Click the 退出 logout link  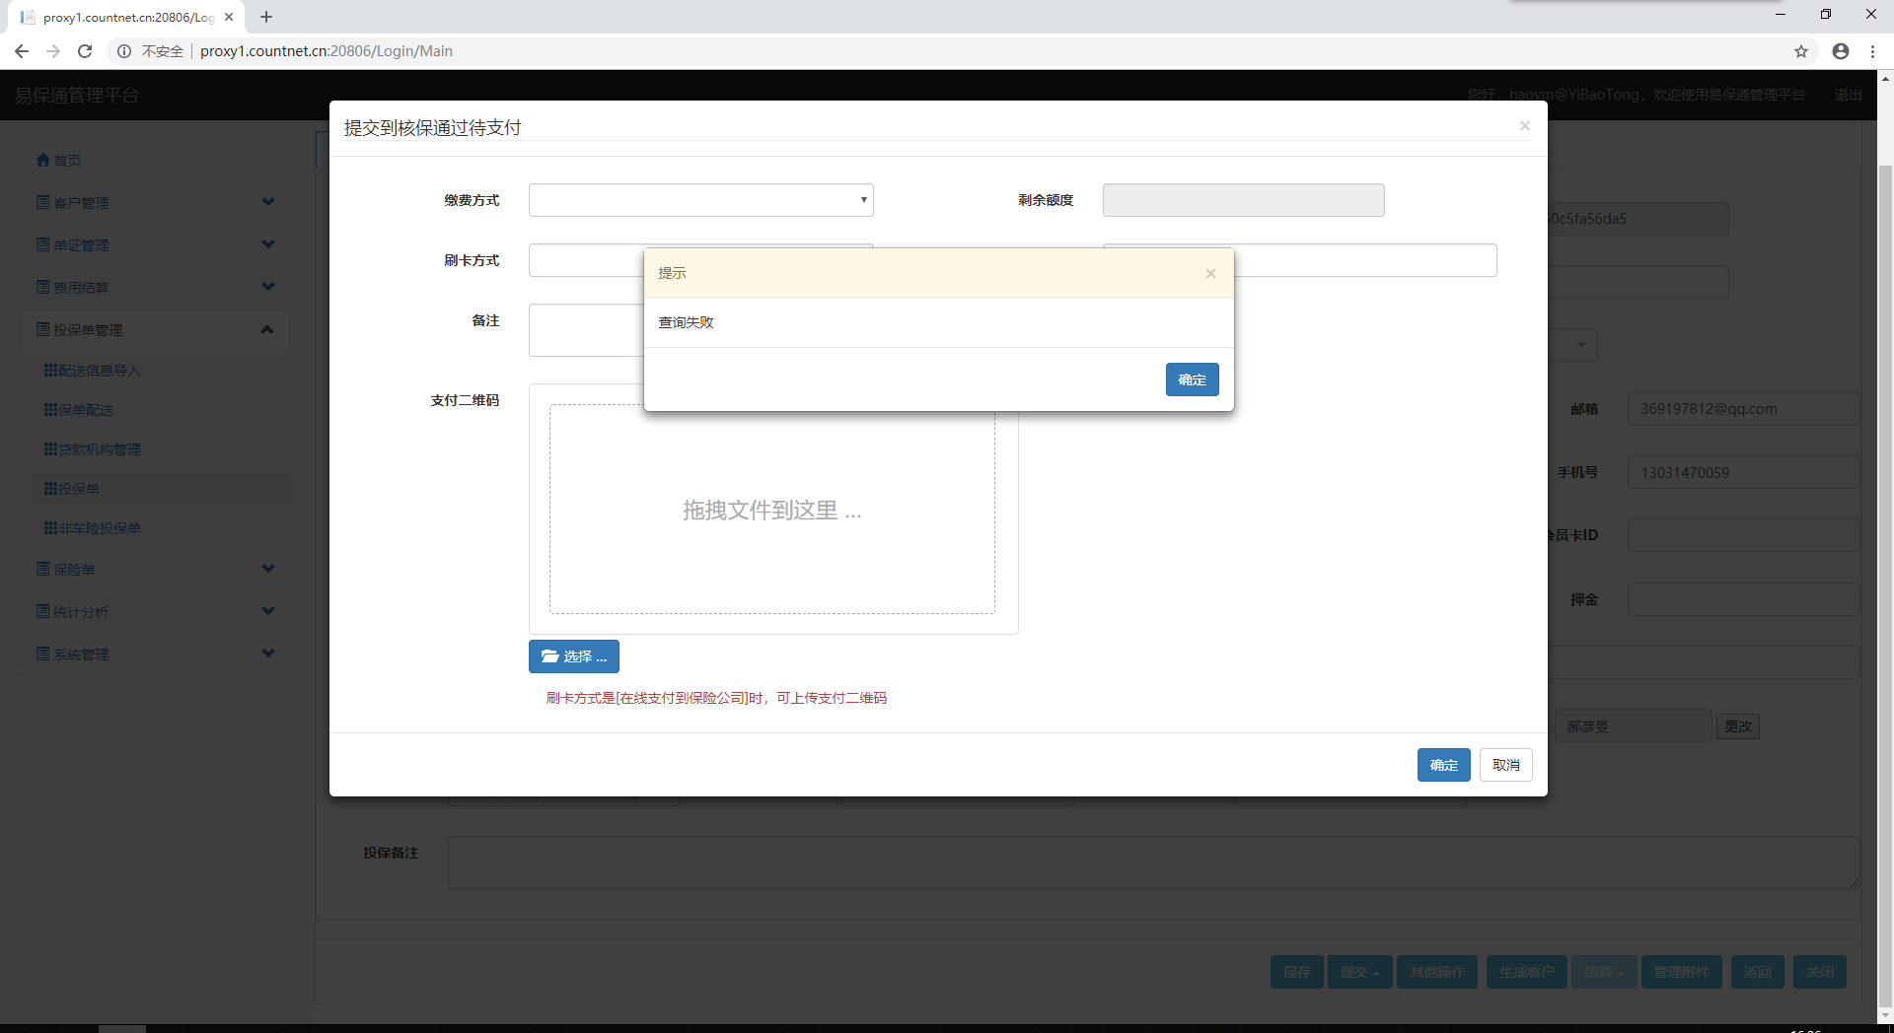point(1849,95)
